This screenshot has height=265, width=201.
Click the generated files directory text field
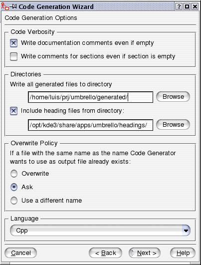(91, 97)
